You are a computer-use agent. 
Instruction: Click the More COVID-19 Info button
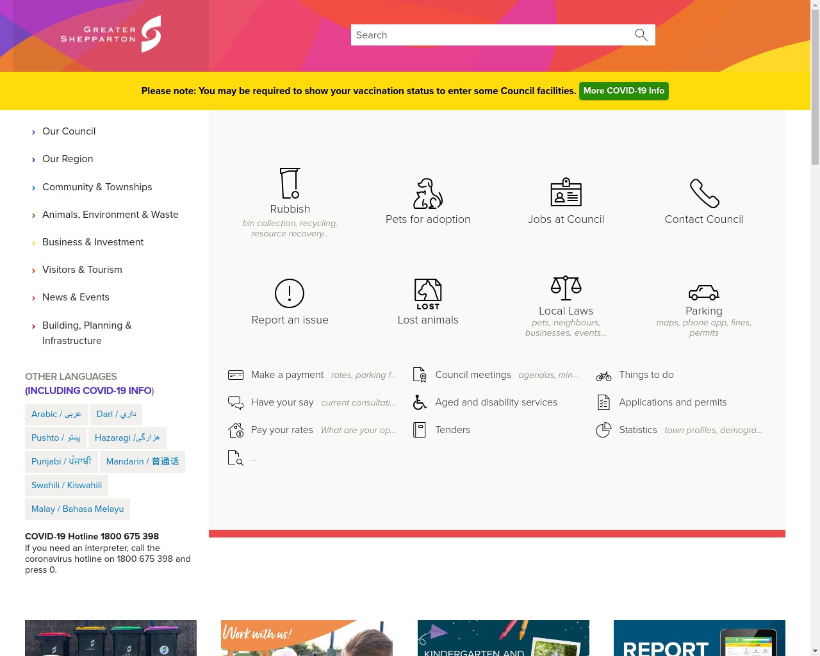623,91
